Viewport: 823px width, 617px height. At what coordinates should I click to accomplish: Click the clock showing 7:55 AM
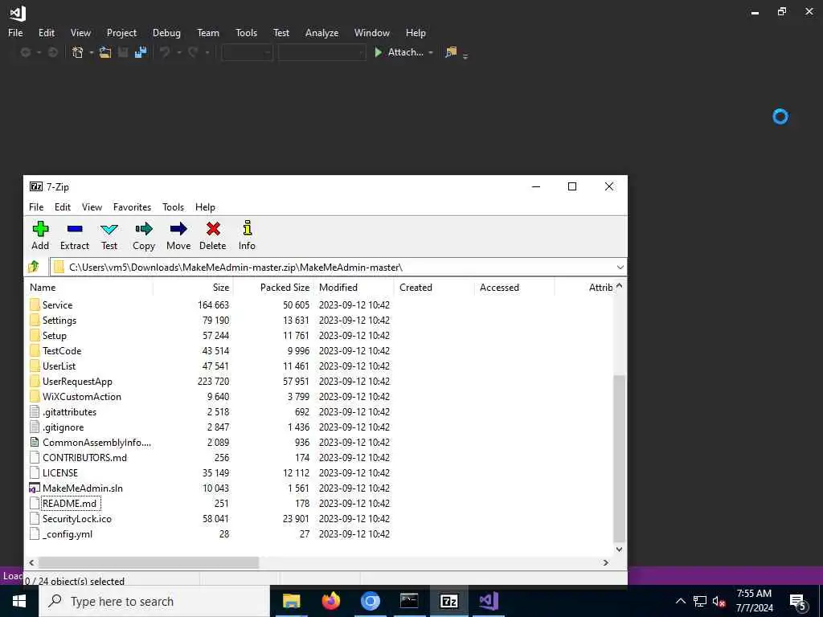(x=754, y=594)
